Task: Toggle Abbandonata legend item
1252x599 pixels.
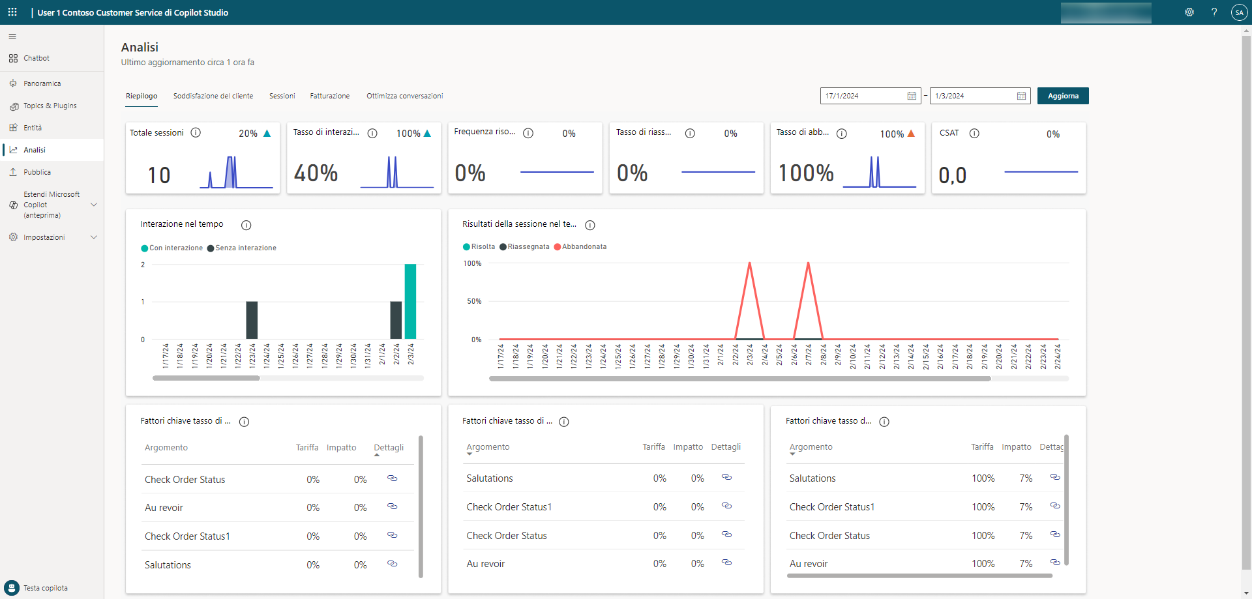Action: (580, 246)
